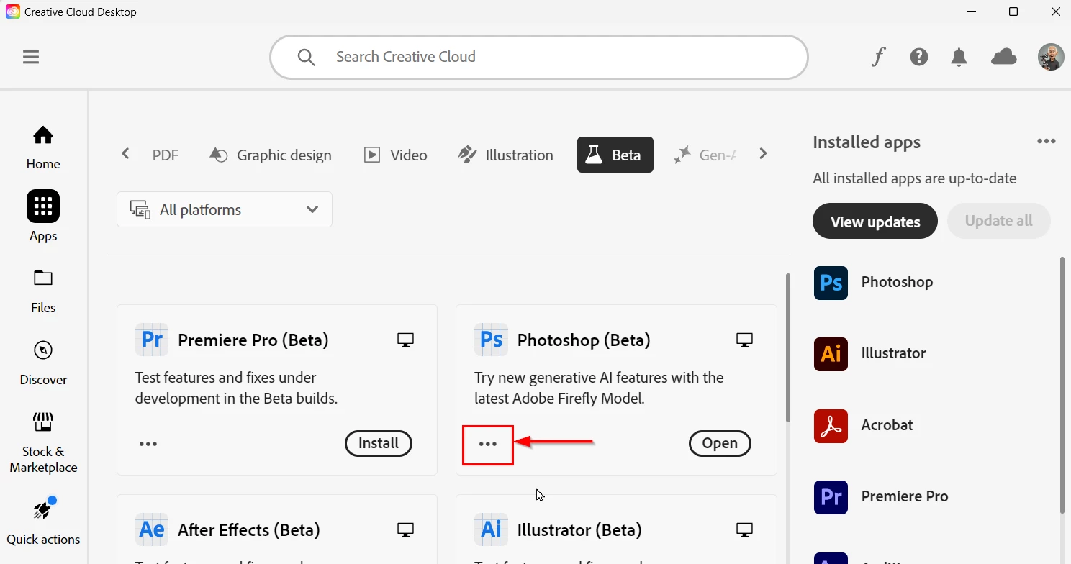Click Premiere Pro name in Installed apps
The image size is (1071, 564).
click(x=905, y=496)
